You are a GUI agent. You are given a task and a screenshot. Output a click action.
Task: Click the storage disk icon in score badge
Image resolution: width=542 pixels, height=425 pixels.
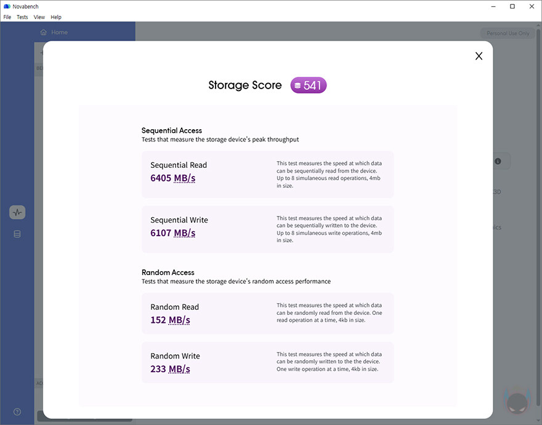point(297,86)
